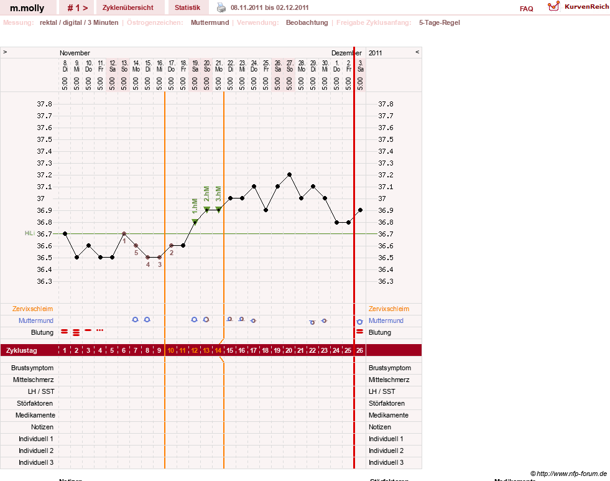
Task: Click the right Medikamente row label
Action: click(x=389, y=415)
